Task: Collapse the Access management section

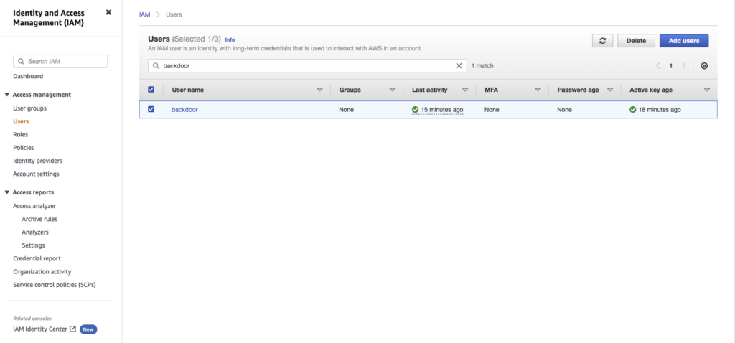Action: click(x=7, y=95)
